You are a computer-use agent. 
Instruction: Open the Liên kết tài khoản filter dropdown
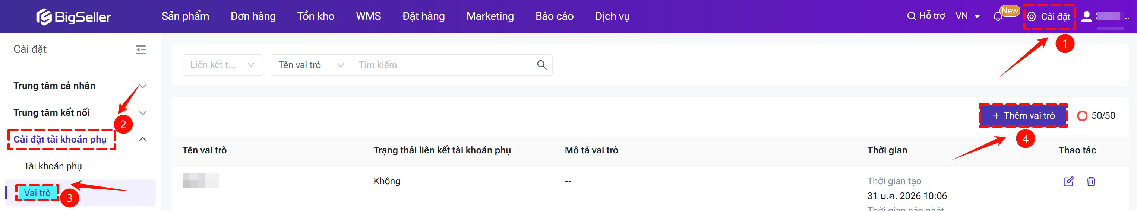pos(222,65)
